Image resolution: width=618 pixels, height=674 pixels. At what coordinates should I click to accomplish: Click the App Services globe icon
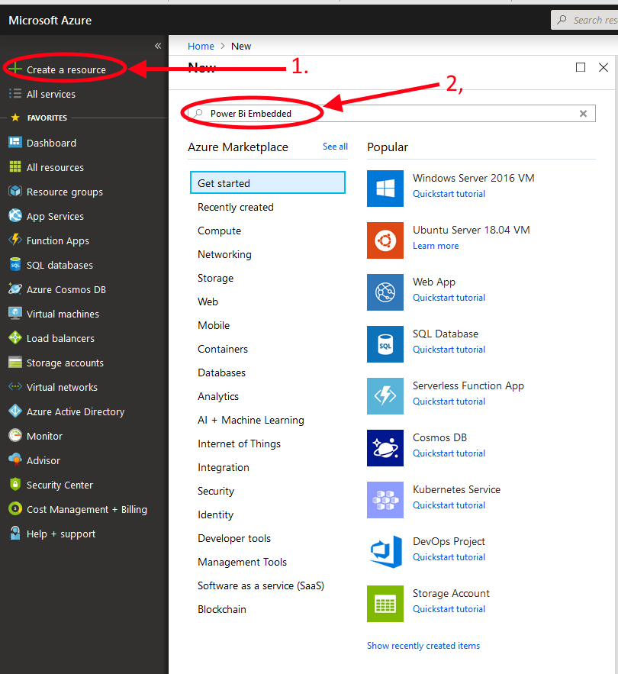(15, 215)
